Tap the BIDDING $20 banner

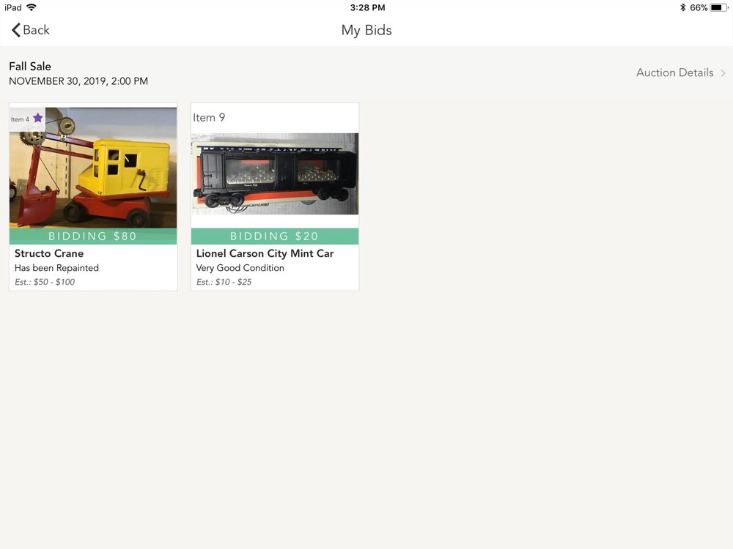click(275, 236)
